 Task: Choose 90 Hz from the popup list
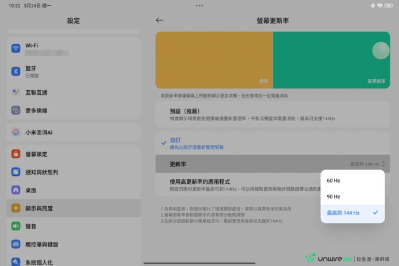(x=333, y=196)
